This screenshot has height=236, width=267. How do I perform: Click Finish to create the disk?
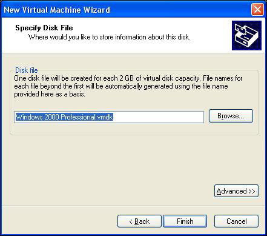185,221
